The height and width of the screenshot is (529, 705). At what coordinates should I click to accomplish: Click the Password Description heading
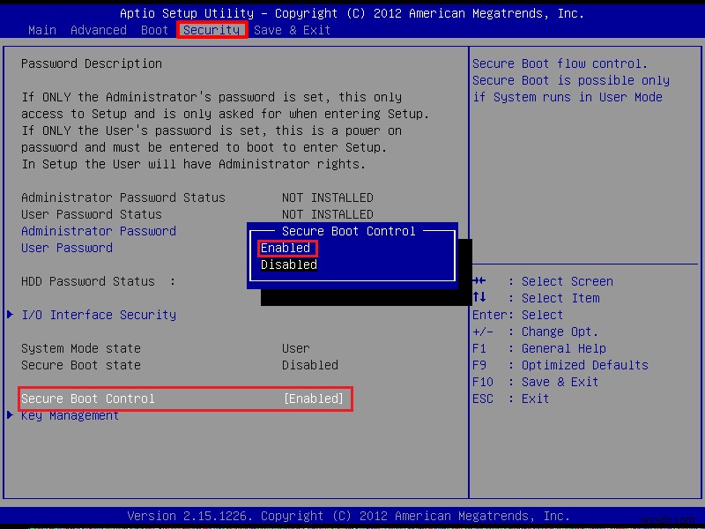coord(92,63)
